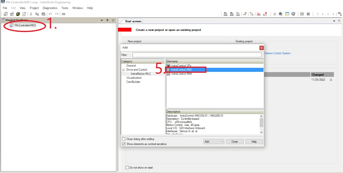The width and height of the screenshot is (343, 173).
Task: Click Close button in Add dialog
Action: pyautogui.click(x=235, y=141)
